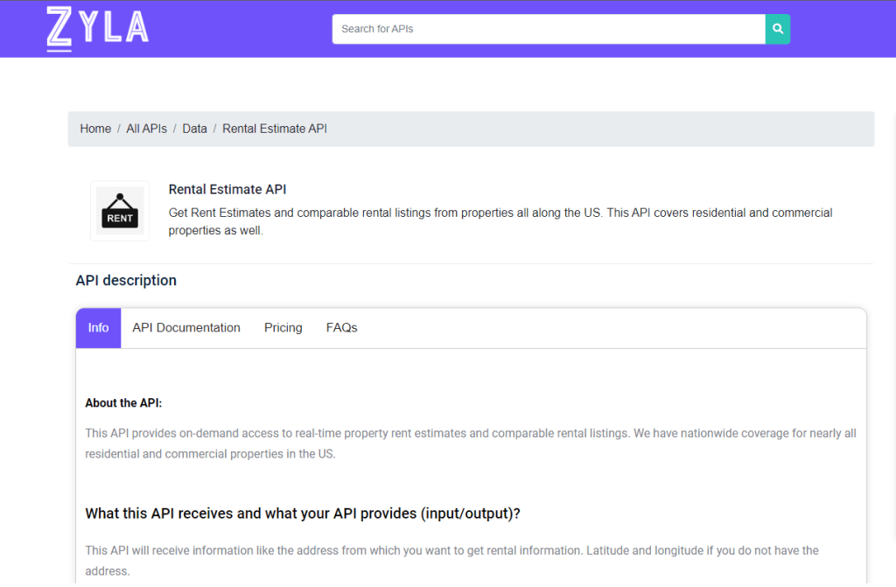Click paragraph starting 'This API will receive'

(x=451, y=561)
